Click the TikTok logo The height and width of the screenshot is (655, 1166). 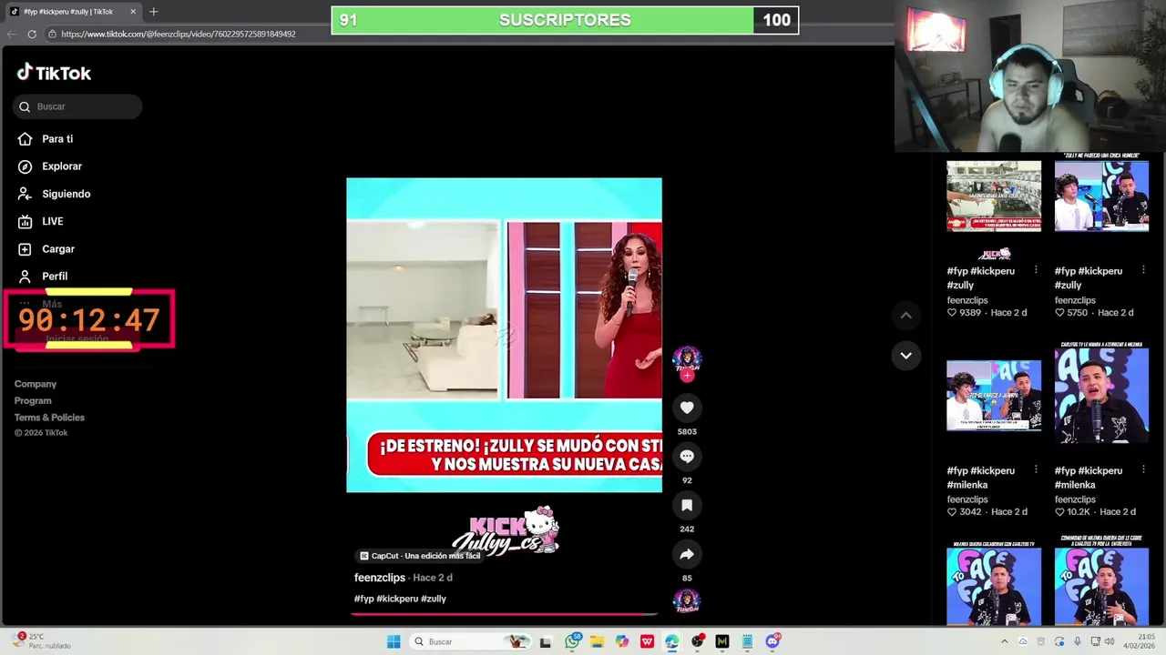pyautogui.click(x=54, y=73)
